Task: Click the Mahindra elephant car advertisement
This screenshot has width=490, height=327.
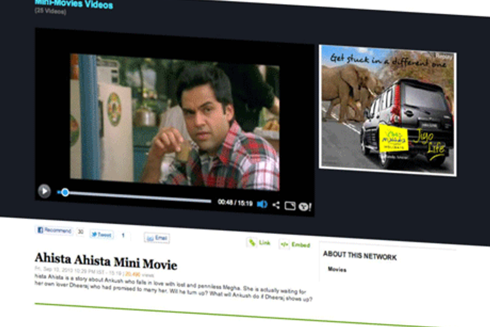Action: tap(387, 110)
